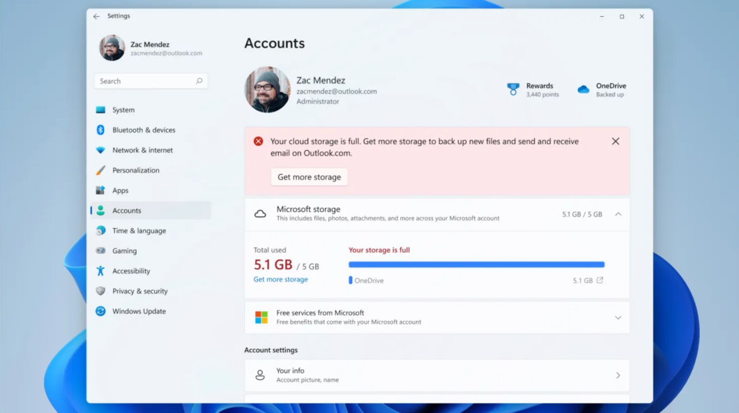Click OneDrive Backed up status label
The height and width of the screenshot is (413, 739).
(611, 89)
